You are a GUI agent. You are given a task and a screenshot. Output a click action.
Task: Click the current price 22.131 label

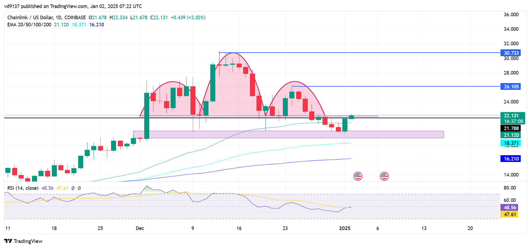pos(511,116)
